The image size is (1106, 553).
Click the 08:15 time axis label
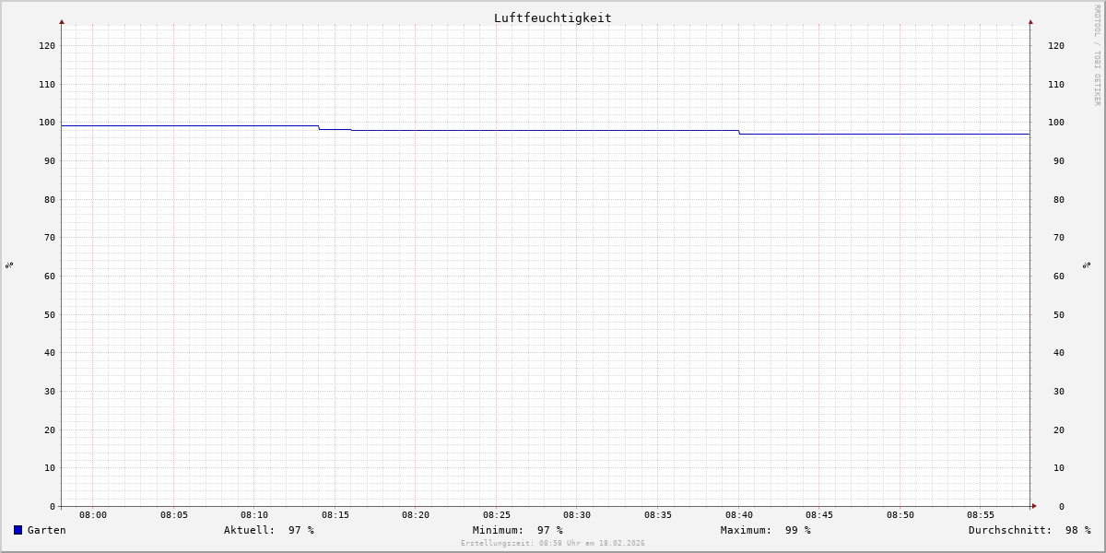(335, 515)
